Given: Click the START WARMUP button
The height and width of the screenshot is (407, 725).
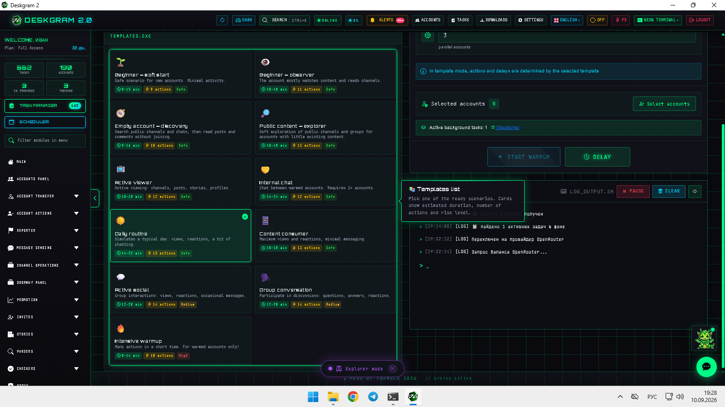Looking at the screenshot, I should click(x=524, y=157).
